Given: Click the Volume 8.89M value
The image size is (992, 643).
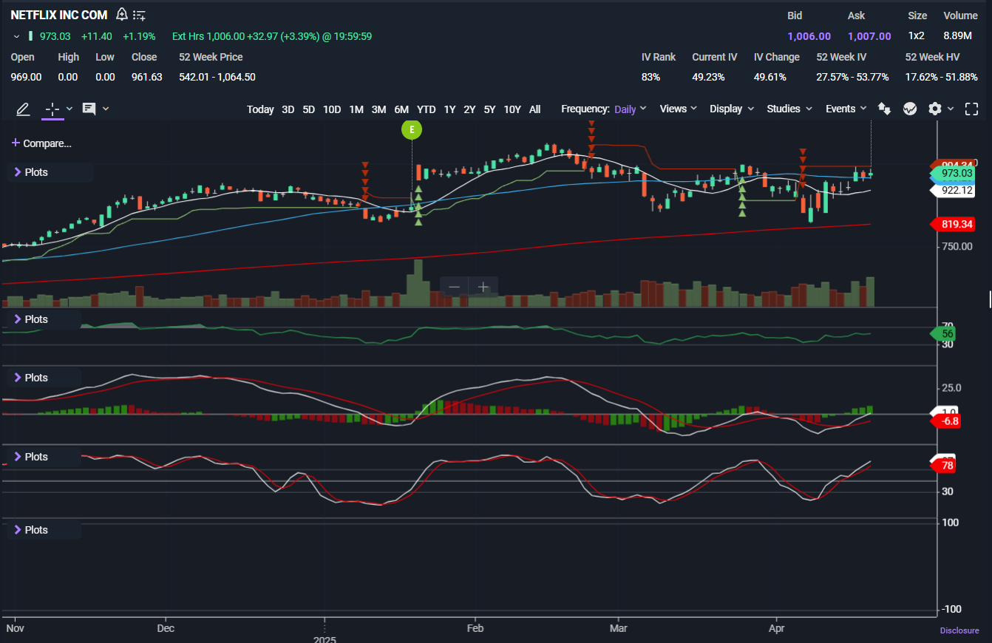Looking at the screenshot, I should coord(957,35).
